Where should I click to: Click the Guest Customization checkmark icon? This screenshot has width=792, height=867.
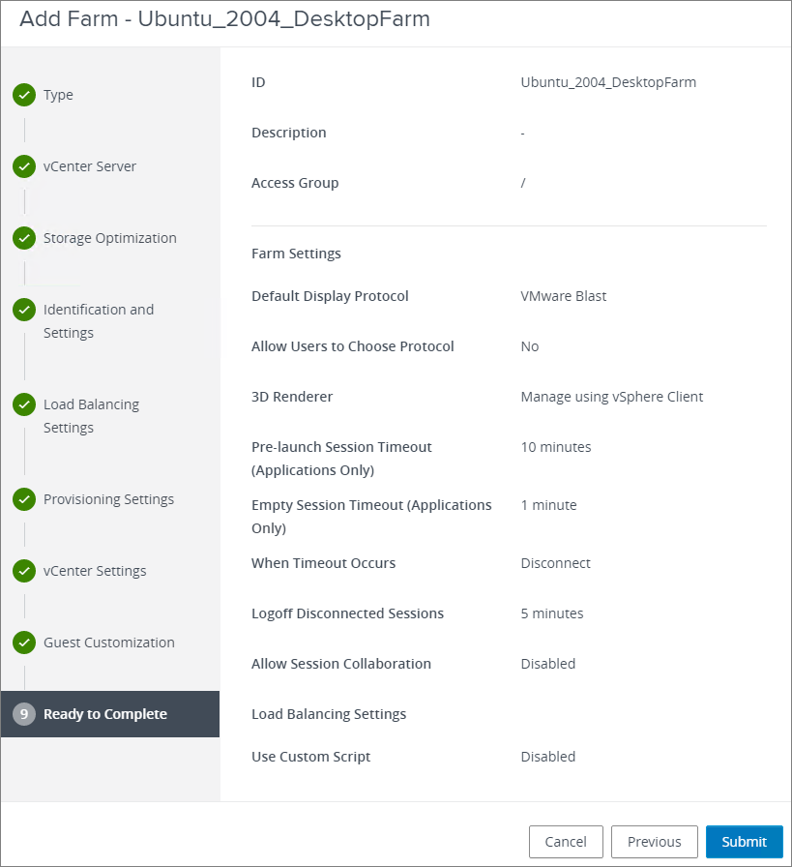pos(24,643)
